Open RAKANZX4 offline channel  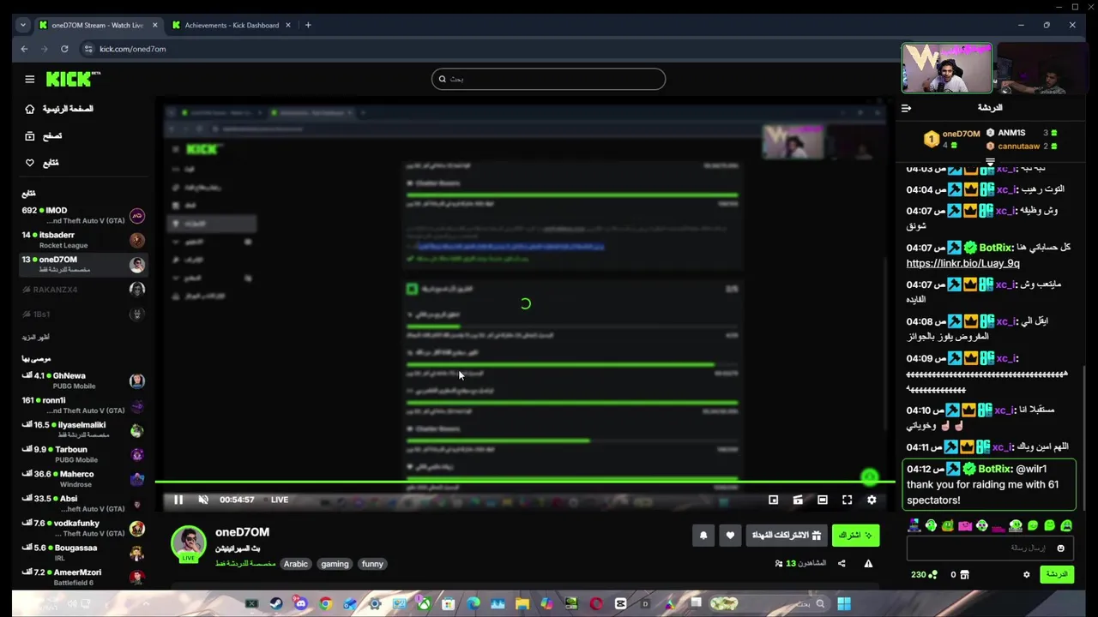83,290
